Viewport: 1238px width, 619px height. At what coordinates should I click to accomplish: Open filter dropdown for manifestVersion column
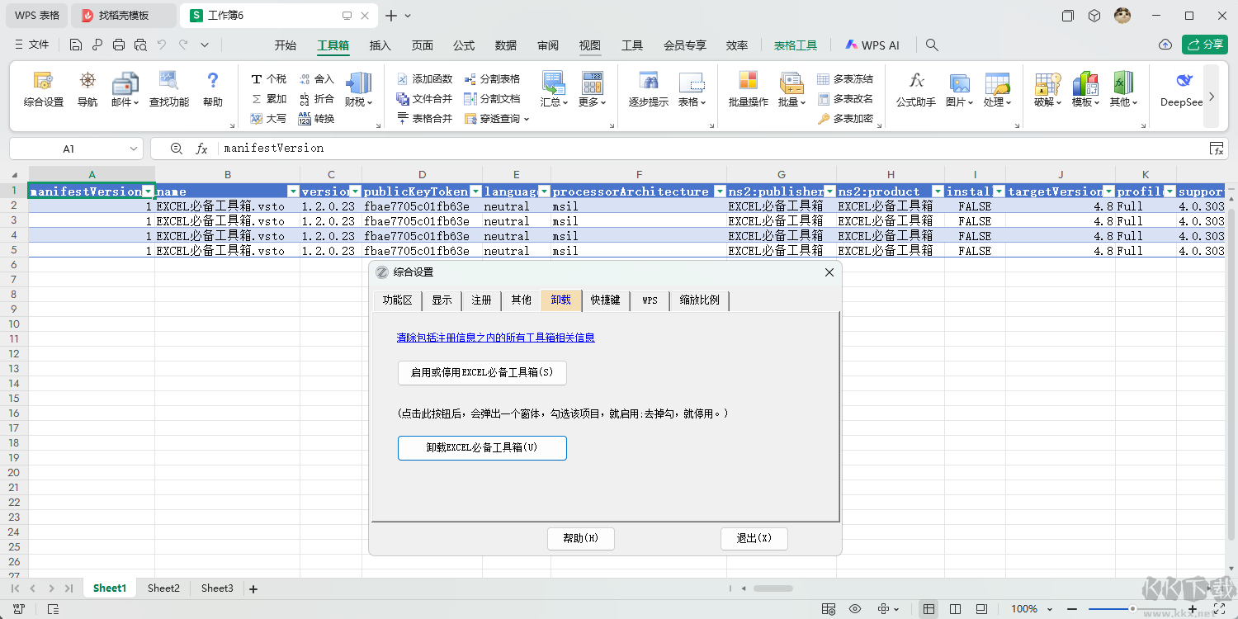click(x=148, y=191)
